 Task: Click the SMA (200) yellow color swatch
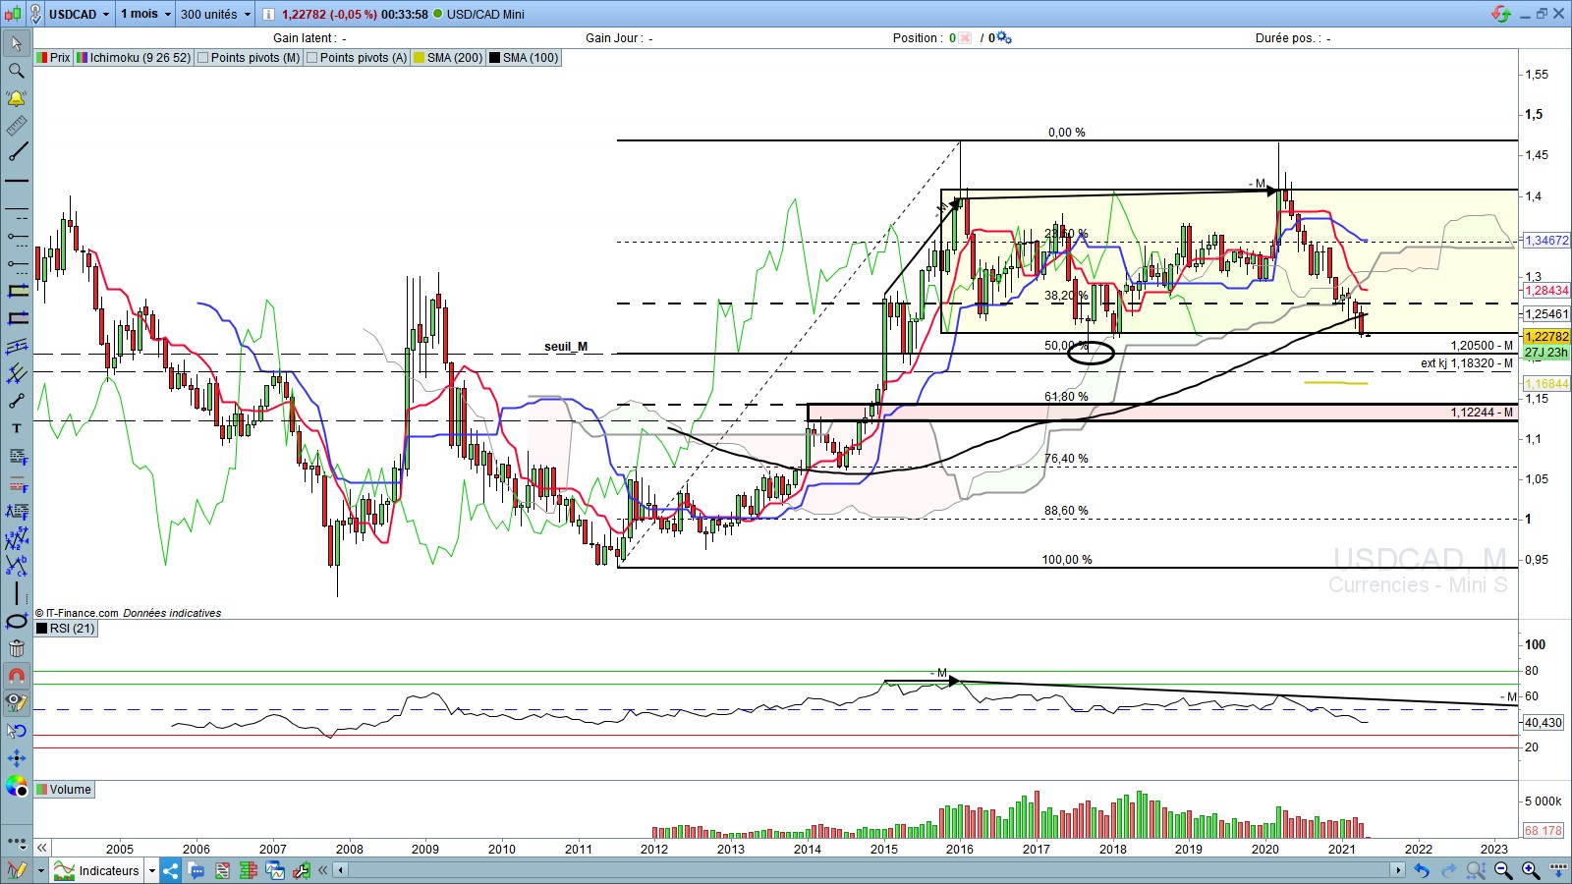(x=420, y=58)
